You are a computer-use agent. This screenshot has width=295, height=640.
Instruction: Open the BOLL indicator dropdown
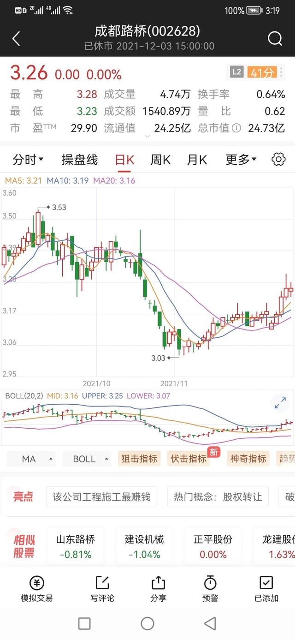pyautogui.click(x=87, y=459)
